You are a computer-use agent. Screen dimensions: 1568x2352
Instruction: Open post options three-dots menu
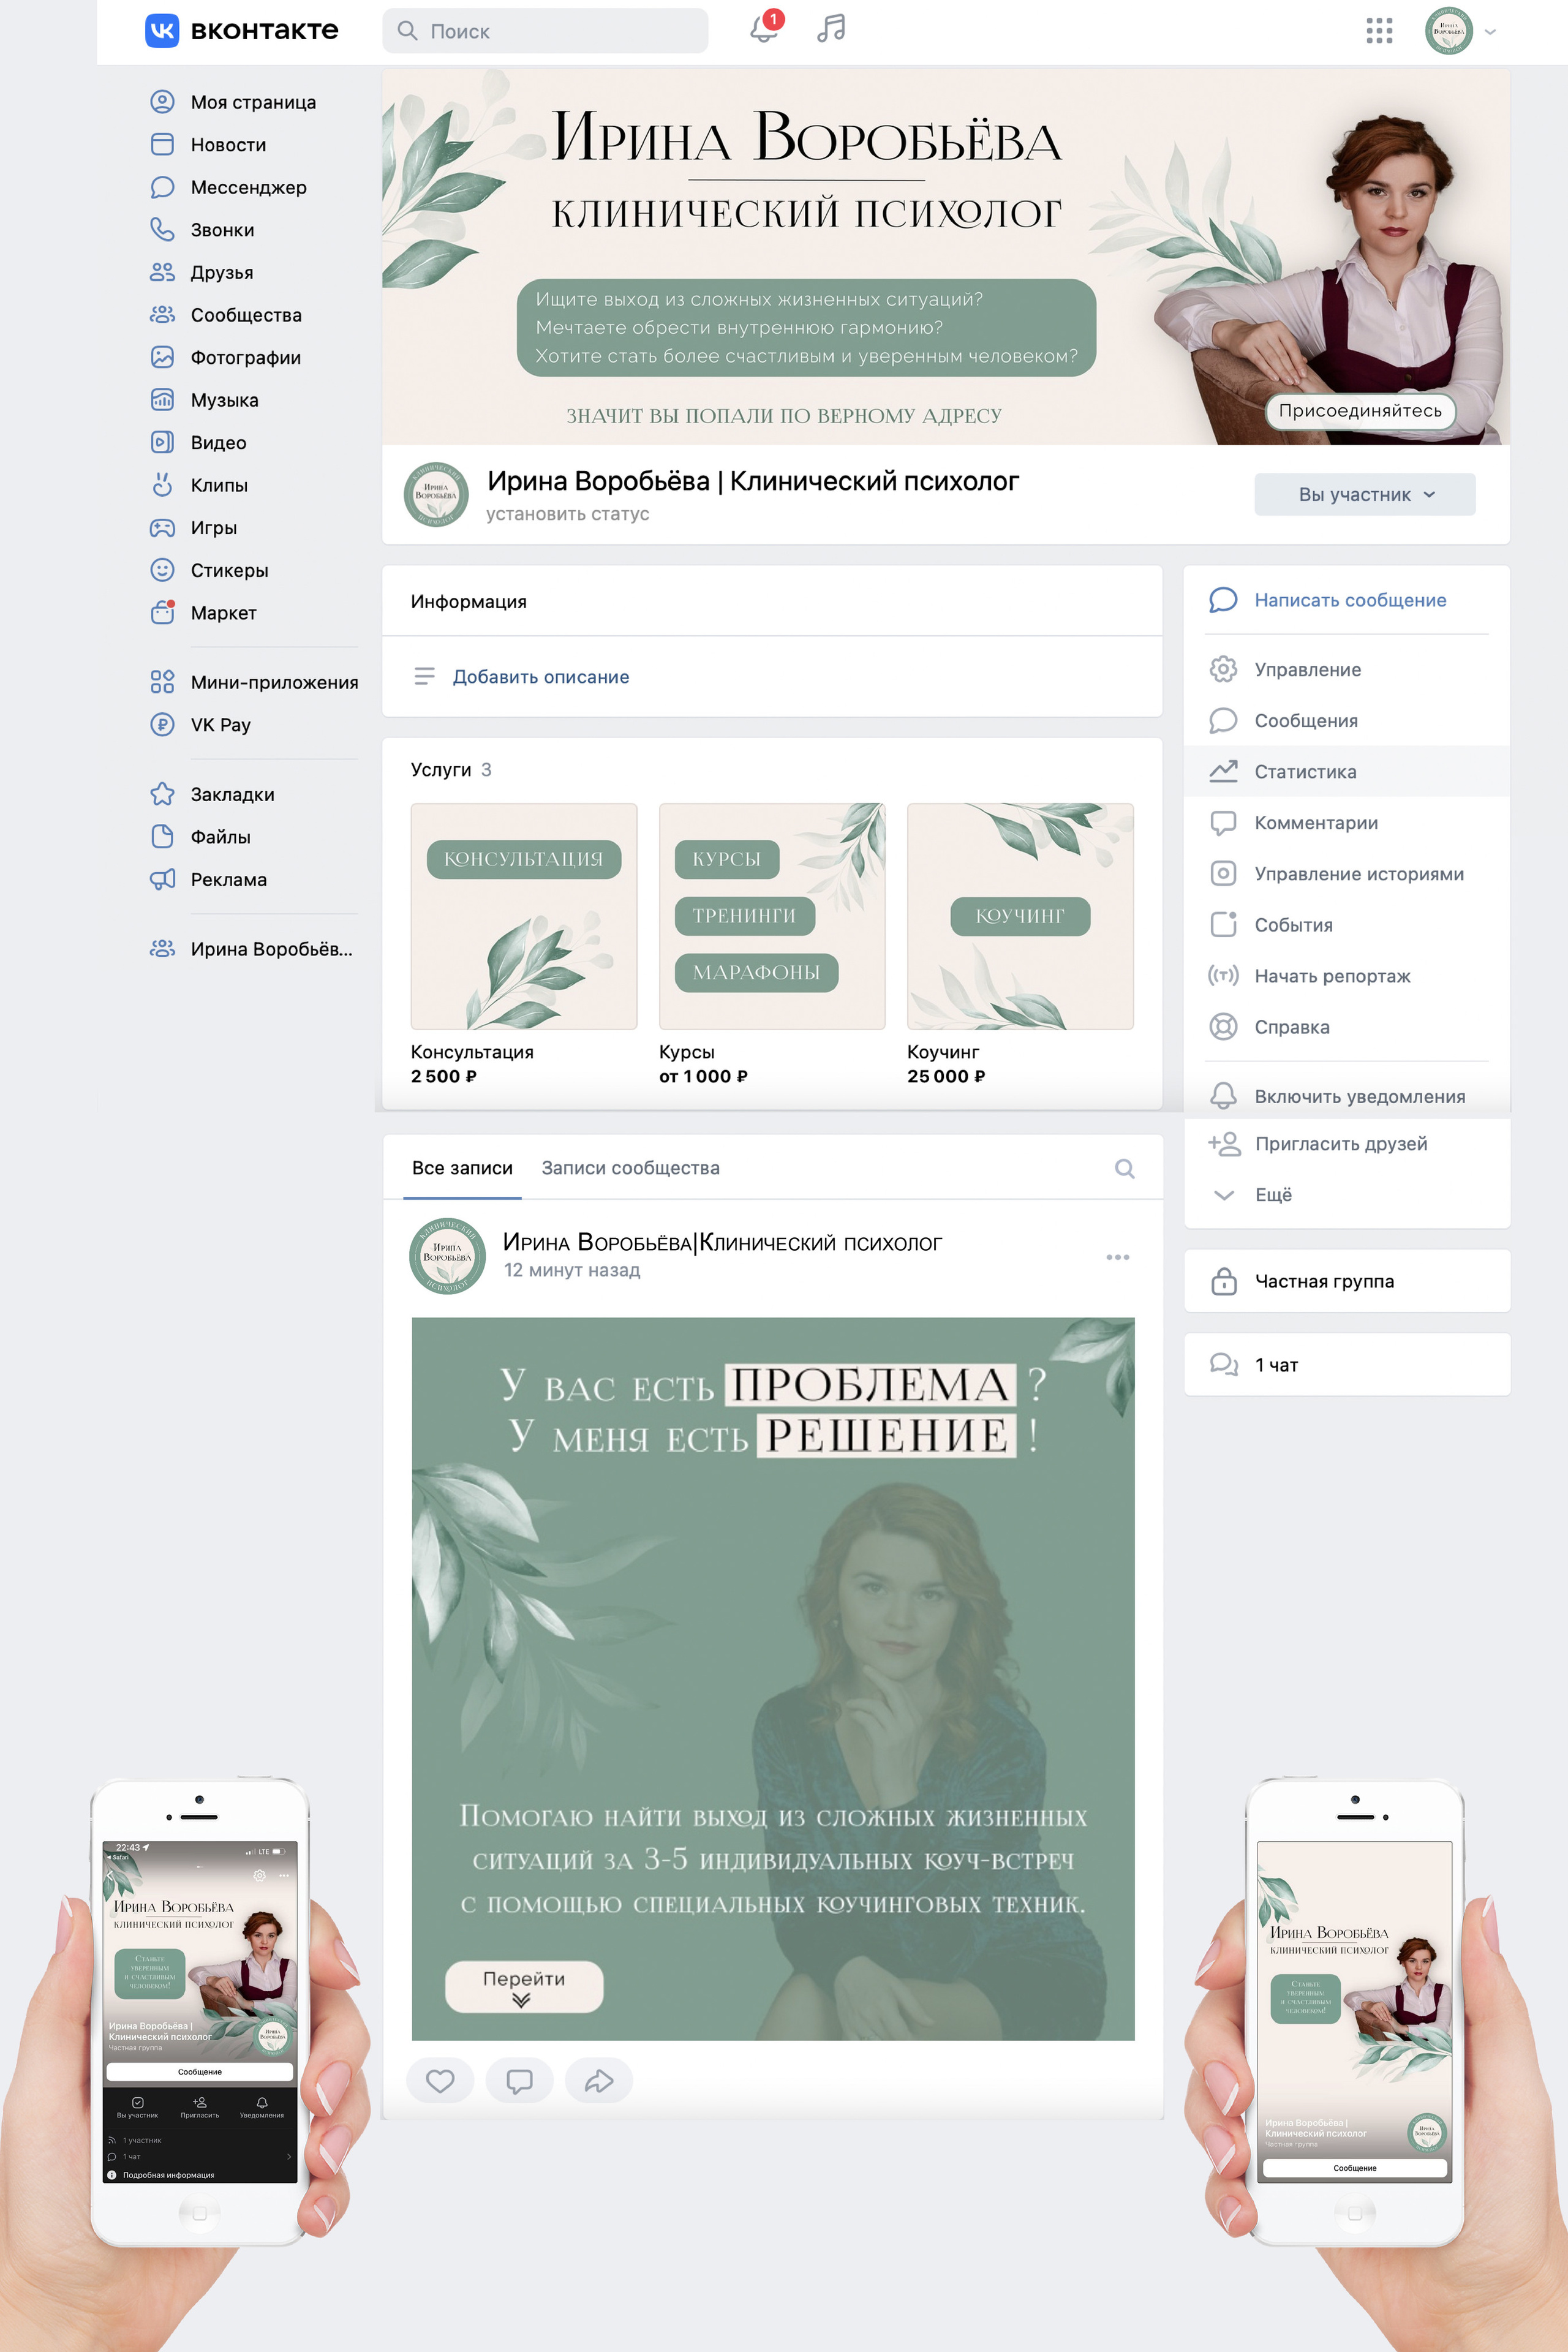coord(1117,1257)
